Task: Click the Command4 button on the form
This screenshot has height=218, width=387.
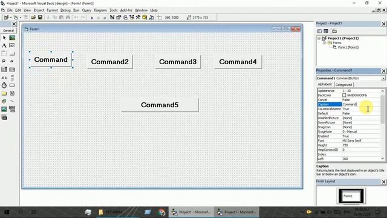Action: pos(238,62)
